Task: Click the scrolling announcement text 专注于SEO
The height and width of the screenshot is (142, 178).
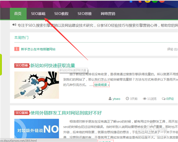Action: point(98,25)
